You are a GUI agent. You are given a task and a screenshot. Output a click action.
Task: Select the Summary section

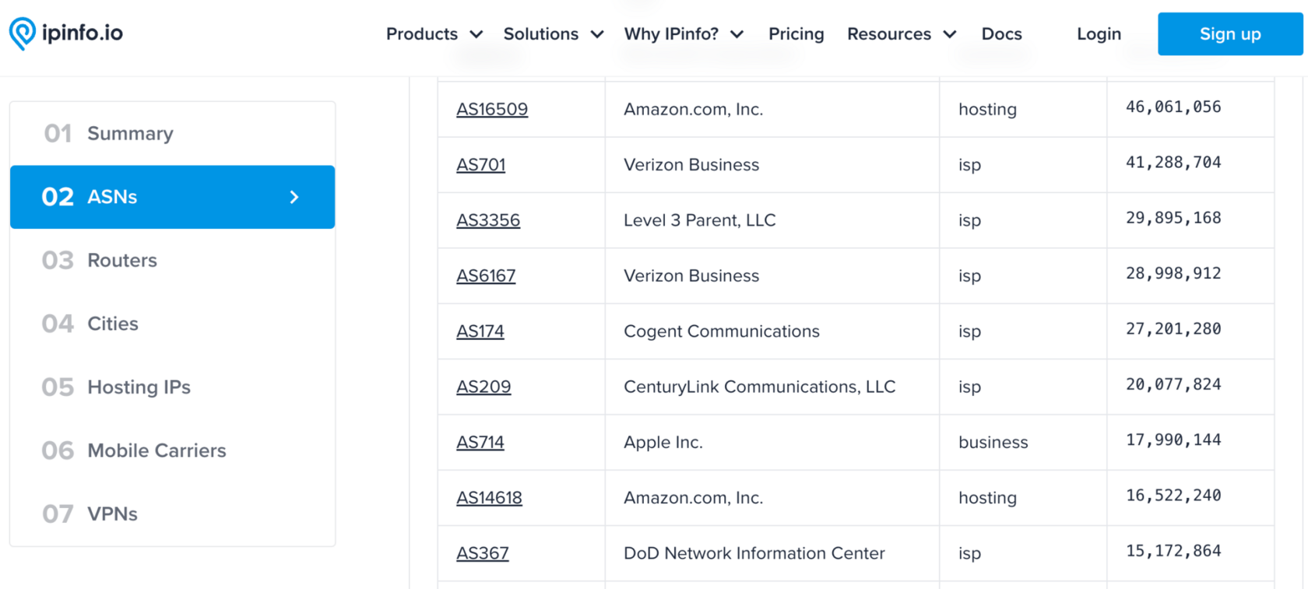click(130, 134)
